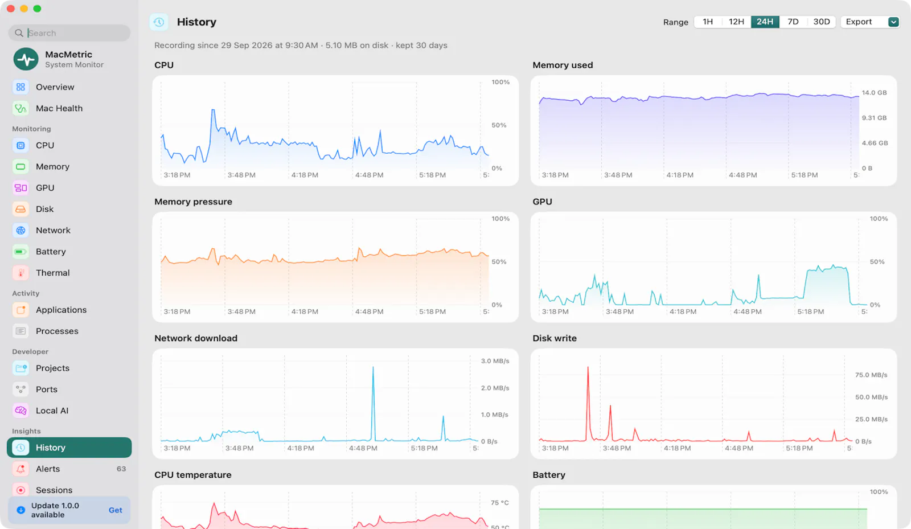Open the Overview sidebar icon

tap(20, 87)
